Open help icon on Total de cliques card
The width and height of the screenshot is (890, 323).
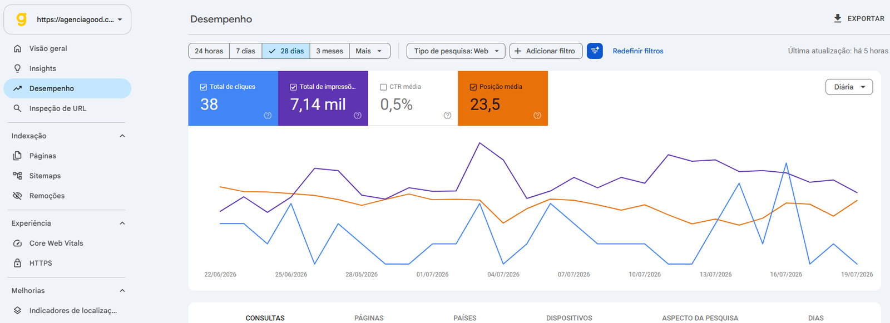coord(268,116)
